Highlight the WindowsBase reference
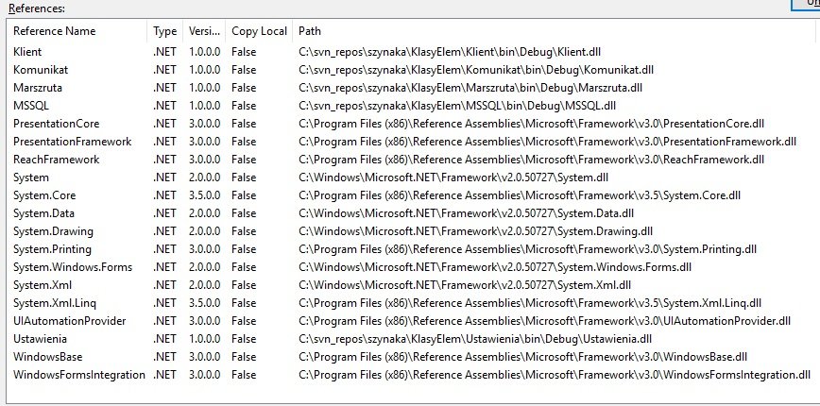The width and height of the screenshot is (820, 406). 47,357
